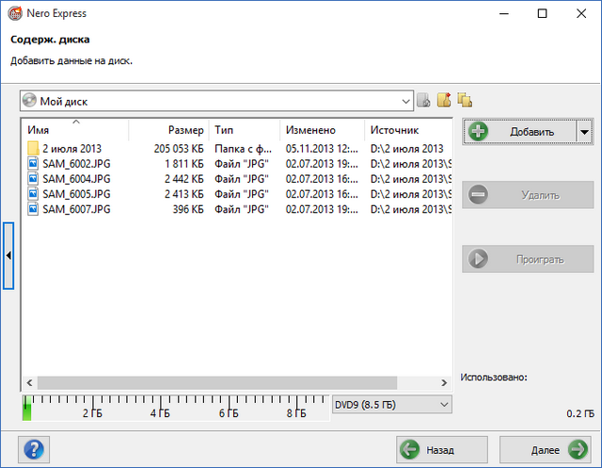The width and height of the screenshot is (602, 468).
Task: Click the Изменено column header
Action: (322, 130)
